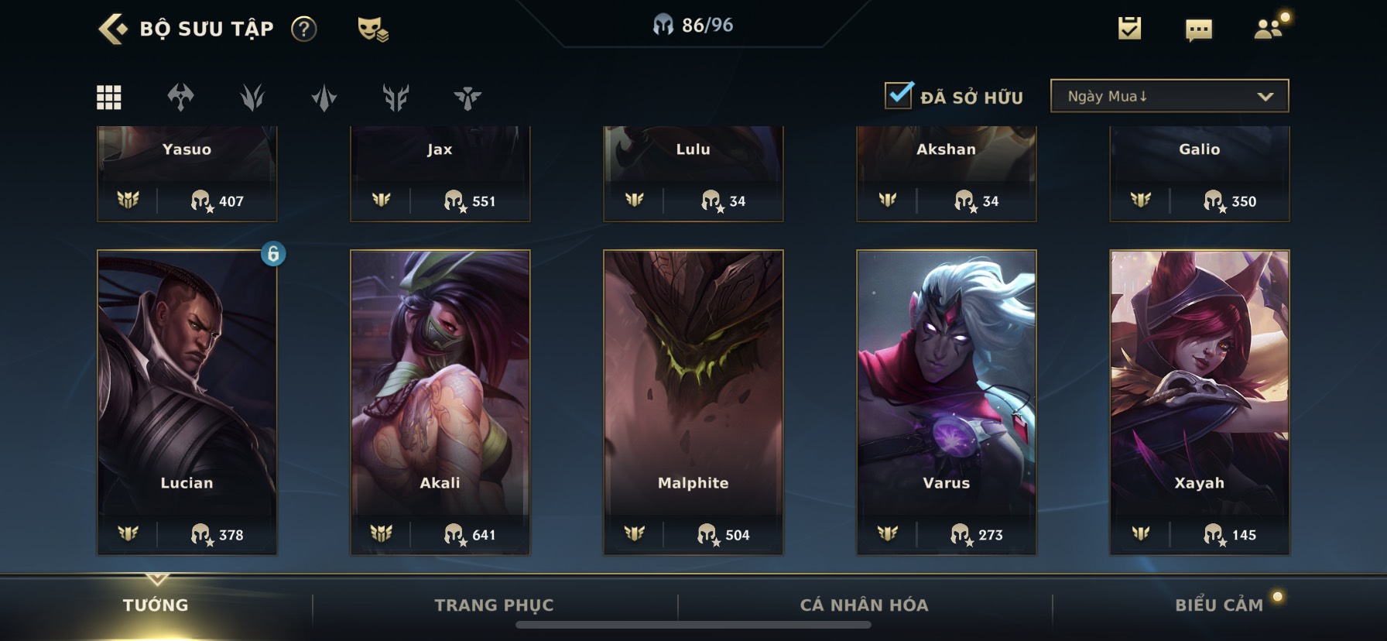This screenshot has height=641, width=1387.
Task: Filter by the third role icon after the grid
Action: point(324,98)
